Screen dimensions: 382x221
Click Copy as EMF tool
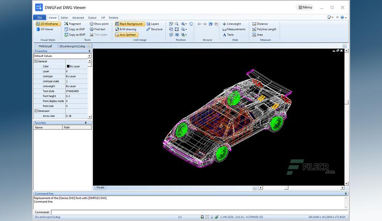click(x=74, y=29)
